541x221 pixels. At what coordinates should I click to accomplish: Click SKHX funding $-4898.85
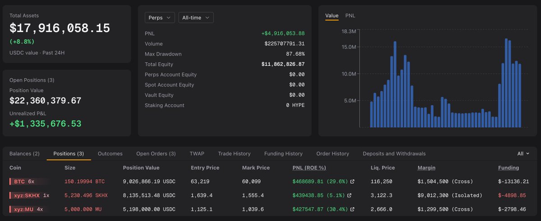(512, 195)
